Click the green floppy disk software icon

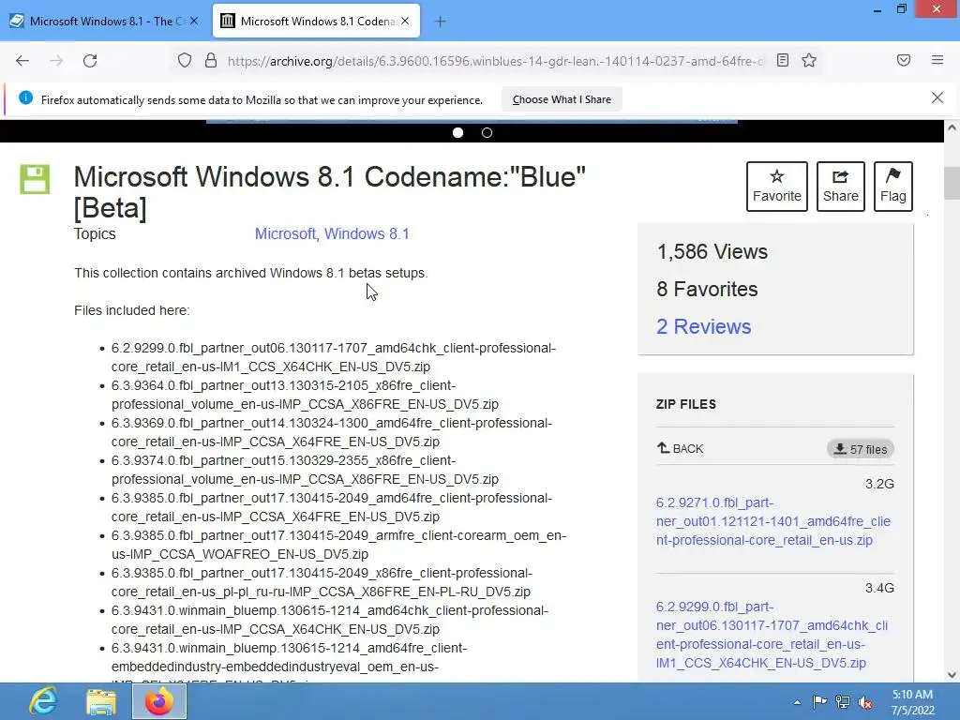click(35, 179)
